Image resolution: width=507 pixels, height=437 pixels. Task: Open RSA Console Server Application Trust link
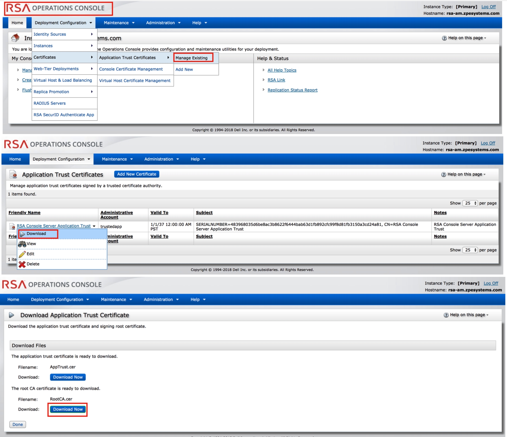[x=54, y=226]
